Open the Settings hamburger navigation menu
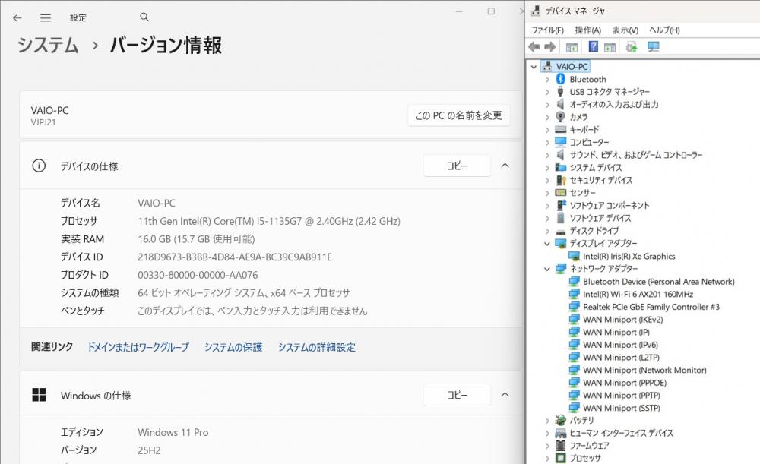Screen dimensions: 760x464 coord(46,18)
